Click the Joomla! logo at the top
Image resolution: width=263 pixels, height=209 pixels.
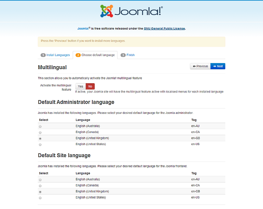(131, 11)
